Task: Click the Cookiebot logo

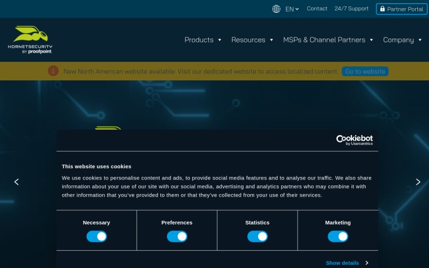Action: click(354, 140)
